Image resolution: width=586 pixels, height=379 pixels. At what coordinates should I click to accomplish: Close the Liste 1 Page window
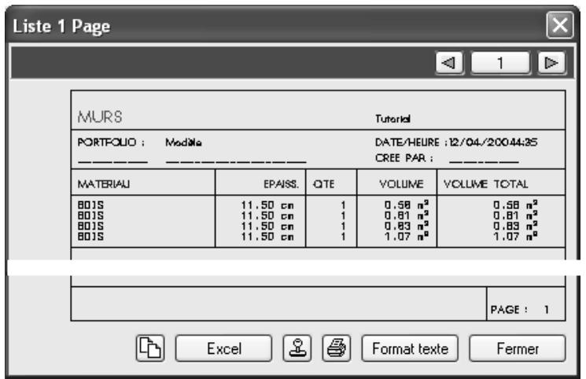point(559,25)
